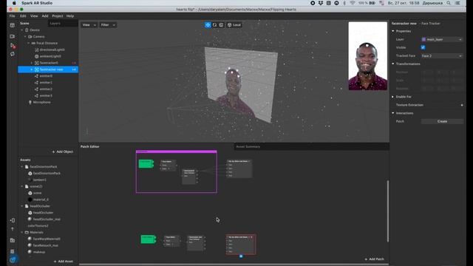Open the asset library folder icon in sidebar
Image resolution: width=473 pixels, height=266 pixels.
coord(12,240)
